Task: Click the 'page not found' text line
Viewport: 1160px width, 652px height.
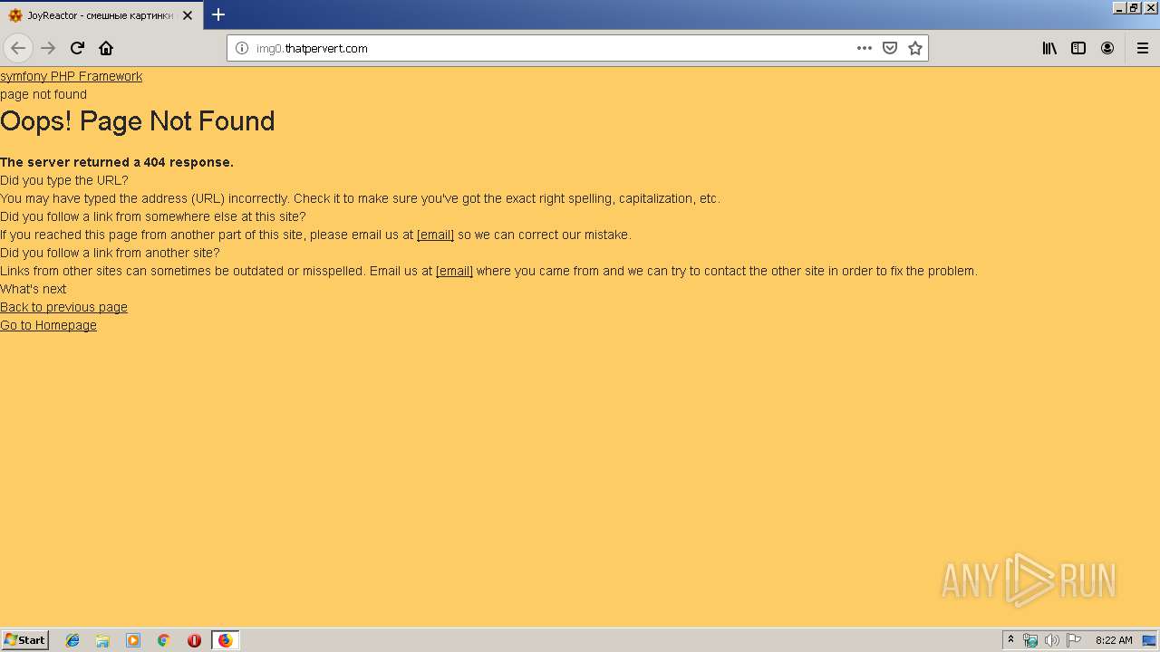Action: (43, 94)
